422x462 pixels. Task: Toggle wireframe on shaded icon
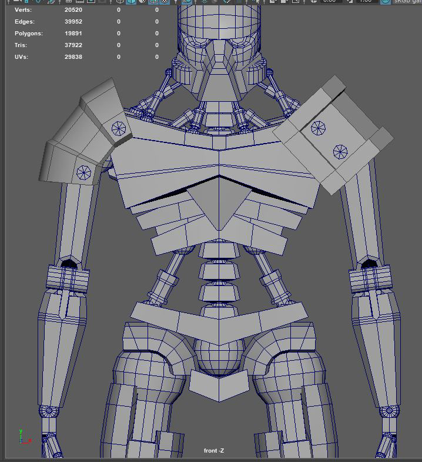click(153, 2)
